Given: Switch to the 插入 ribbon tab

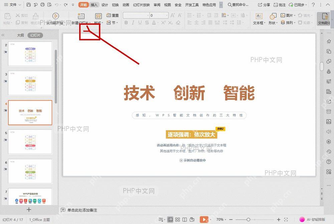Looking at the screenshot, I should [94, 5].
